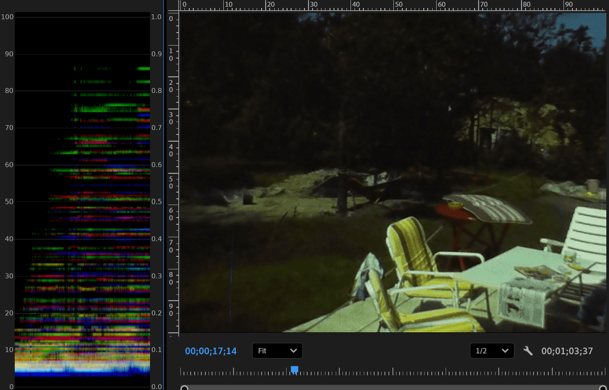
Task: Click the 100 label on scope scale
Action: (8, 17)
